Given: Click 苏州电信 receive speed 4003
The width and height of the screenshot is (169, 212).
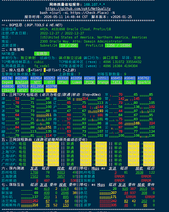Looking at the screenshot, I should point(61,173).
